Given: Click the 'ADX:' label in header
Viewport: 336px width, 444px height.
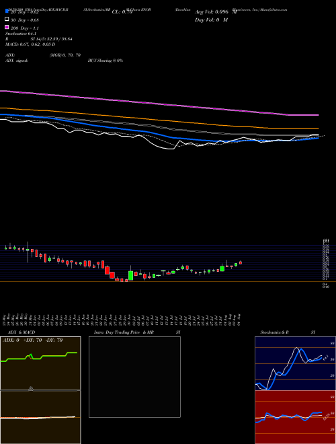Looking at the screenshot, I should click(10, 55).
